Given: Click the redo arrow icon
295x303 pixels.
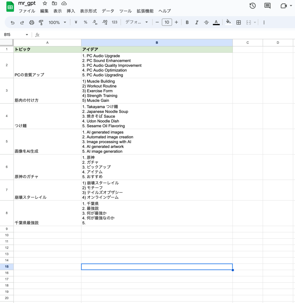Looking at the screenshot, I should [x=22, y=22].
